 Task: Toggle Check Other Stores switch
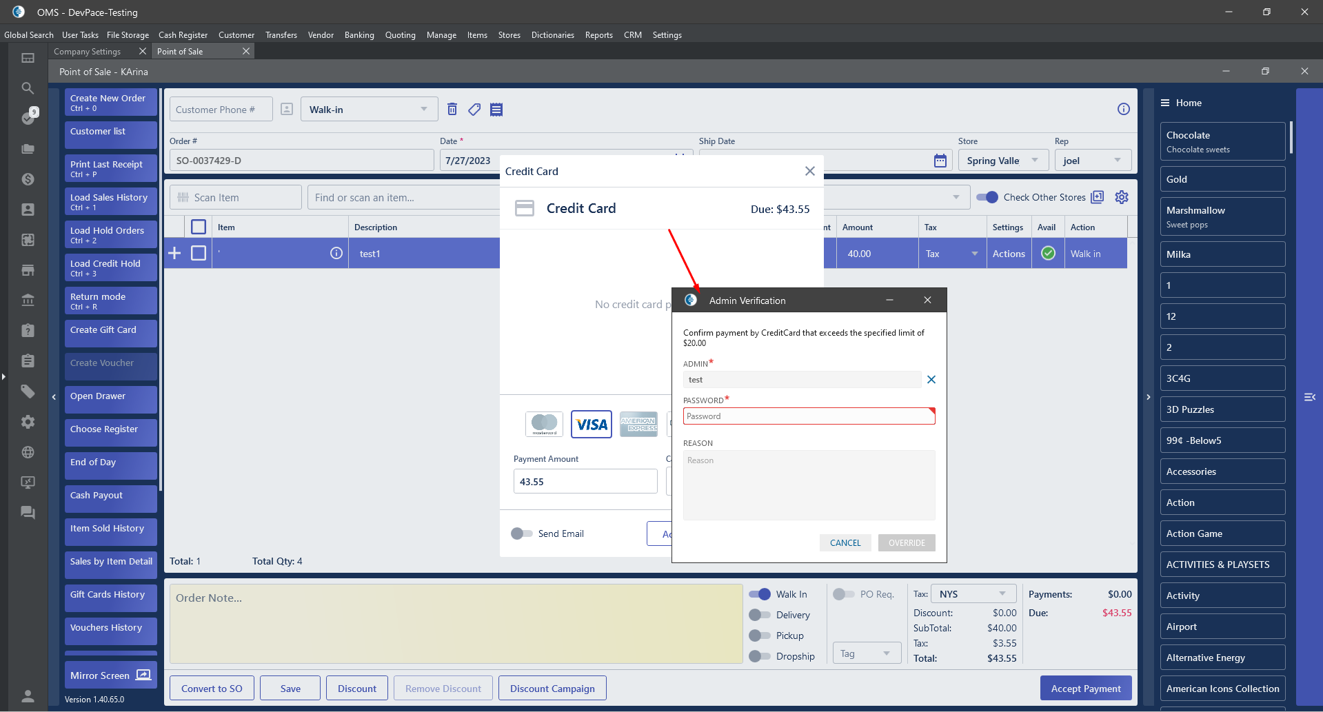[987, 197]
